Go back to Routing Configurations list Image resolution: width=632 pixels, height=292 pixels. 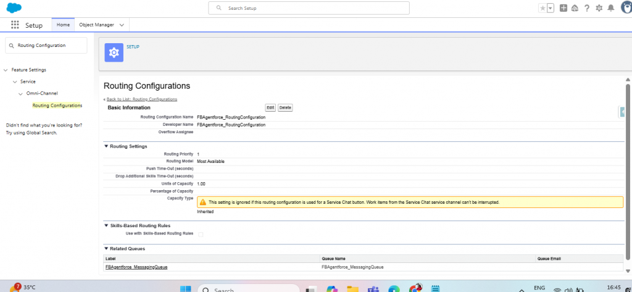[141, 99]
